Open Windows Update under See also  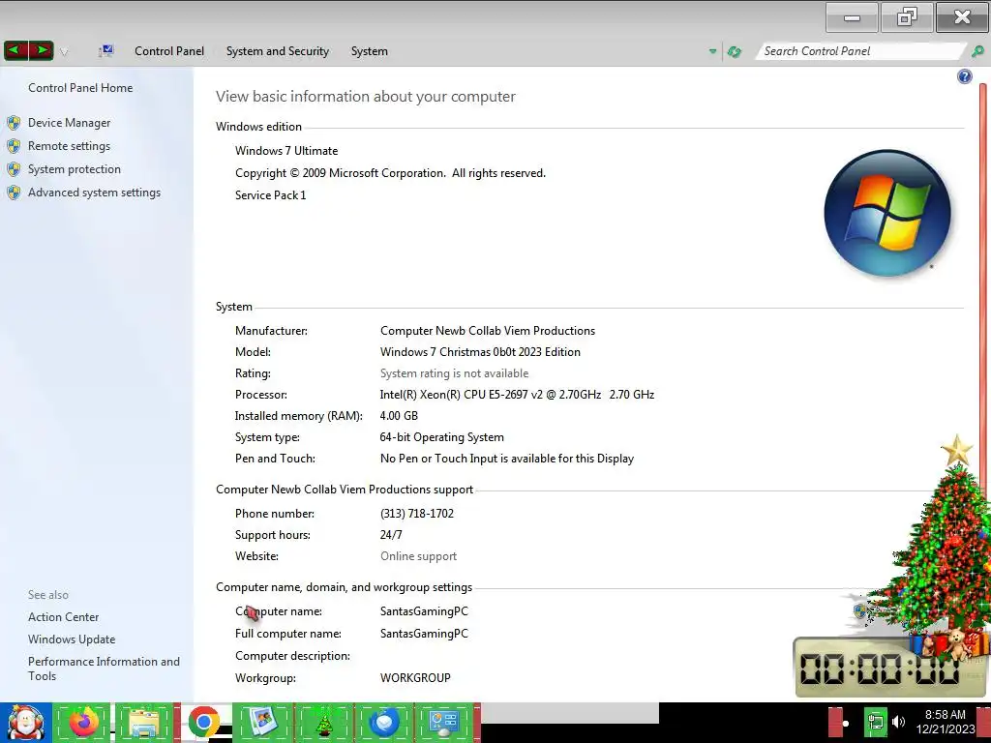pyautogui.click(x=72, y=639)
